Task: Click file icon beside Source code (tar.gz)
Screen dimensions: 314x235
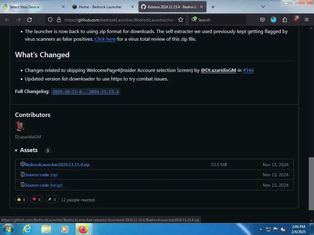Action: coord(23,185)
